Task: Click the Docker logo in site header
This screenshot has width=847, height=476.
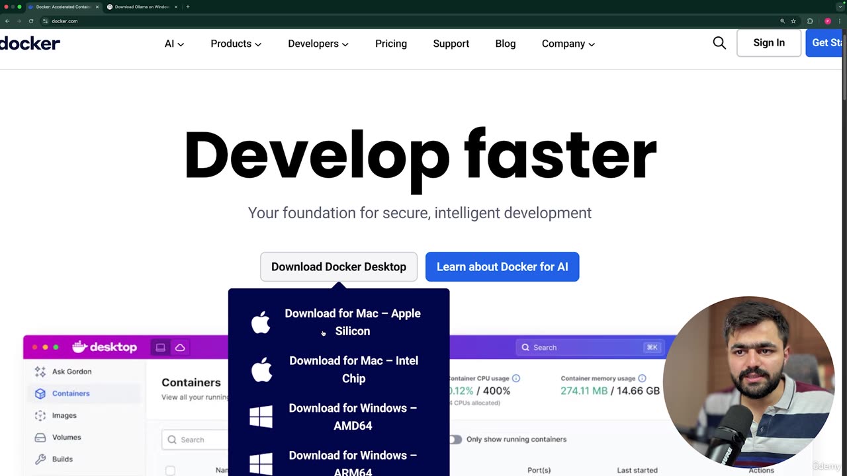Action: (x=30, y=44)
